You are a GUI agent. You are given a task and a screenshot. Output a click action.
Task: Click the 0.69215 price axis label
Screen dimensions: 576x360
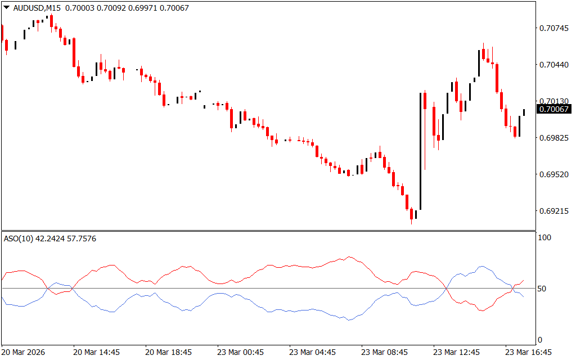(x=553, y=211)
